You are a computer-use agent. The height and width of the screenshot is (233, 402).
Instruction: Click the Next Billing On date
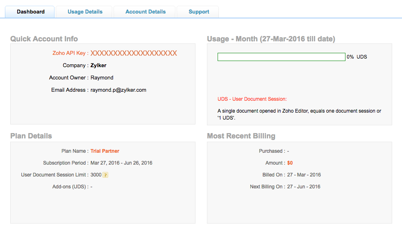click(x=304, y=187)
